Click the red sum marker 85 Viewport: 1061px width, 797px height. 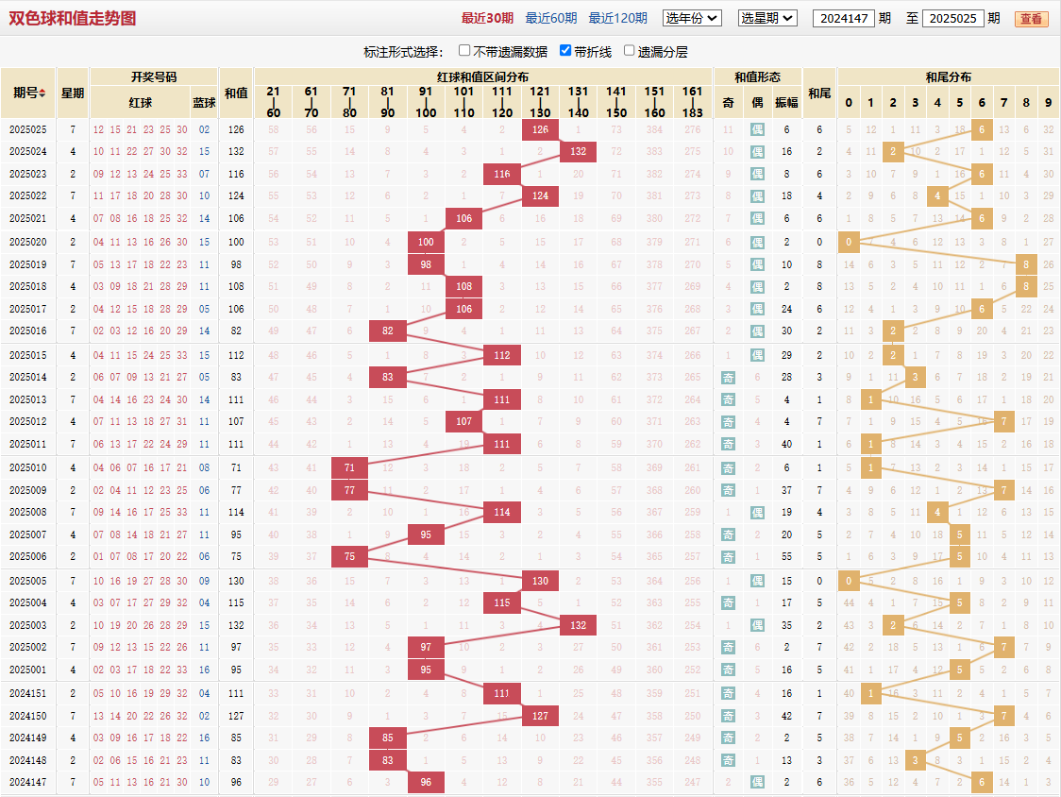click(388, 738)
